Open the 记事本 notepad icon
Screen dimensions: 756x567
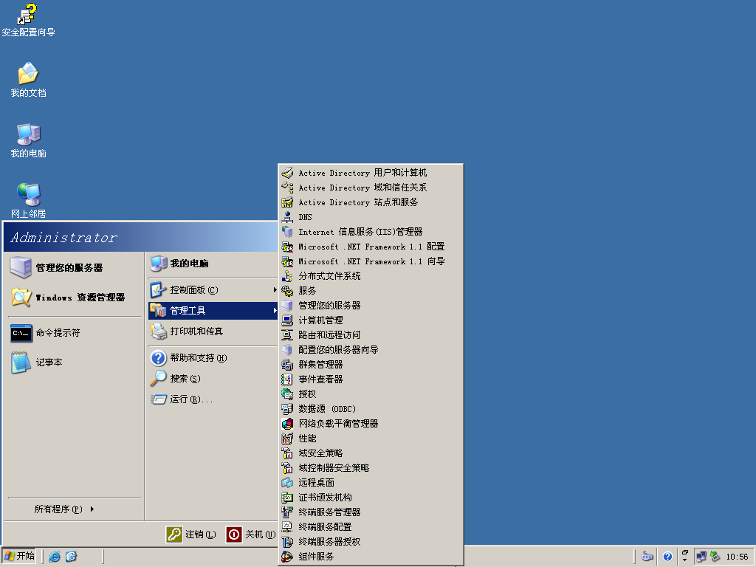(x=21, y=362)
